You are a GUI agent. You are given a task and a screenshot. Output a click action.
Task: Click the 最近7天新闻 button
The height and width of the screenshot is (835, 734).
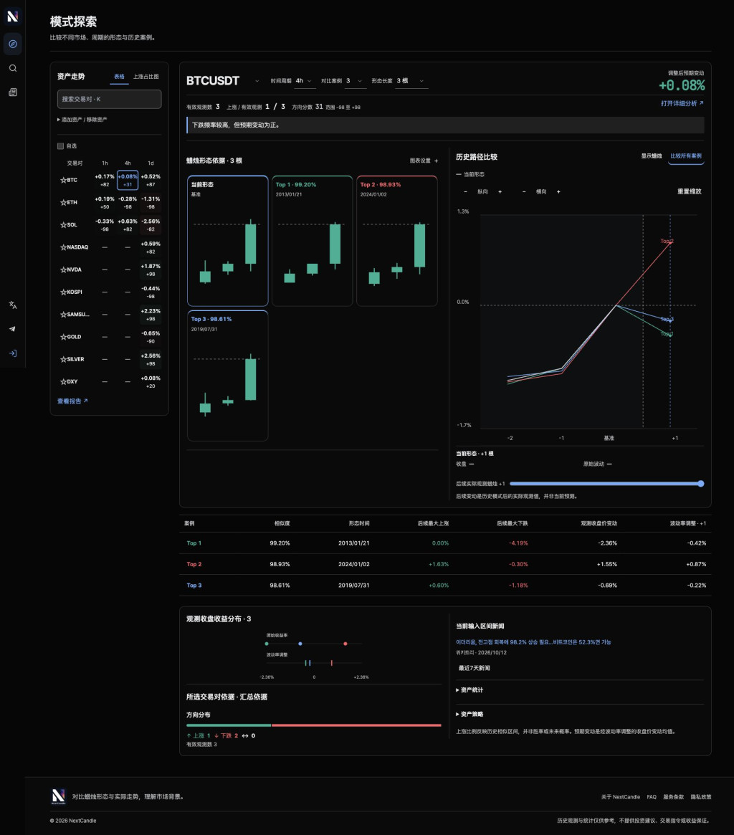pos(474,668)
